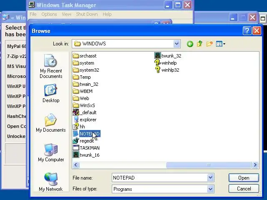
Task: Select the _default file
Action: point(85,112)
